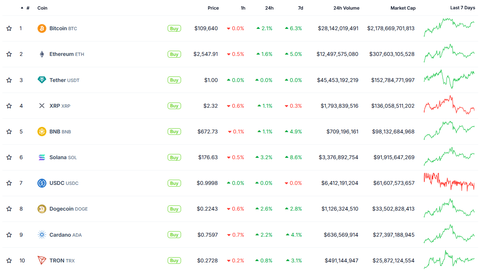Image resolution: width=484 pixels, height=272 pixels.
Task: Sort by the 24h change header
Action: 269,8
